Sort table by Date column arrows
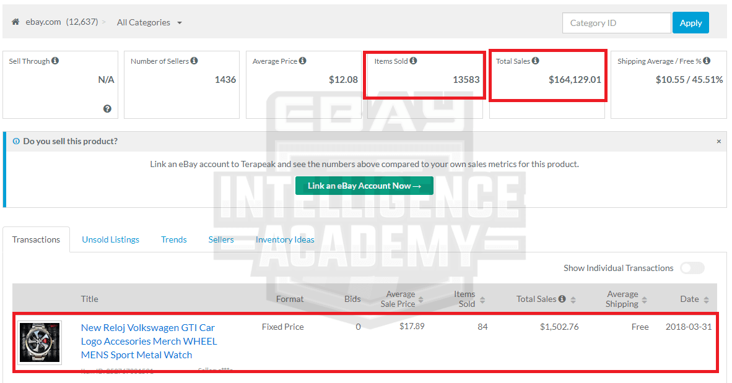732x383 pixels. (x=706, y=299)
